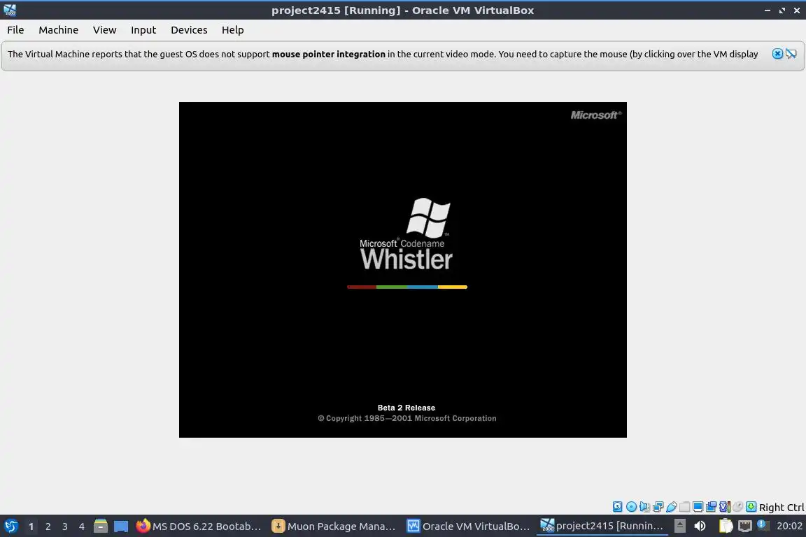Click the removable media eject tray icon
This screenshot has width=806, height=537.
pos(679,526)
